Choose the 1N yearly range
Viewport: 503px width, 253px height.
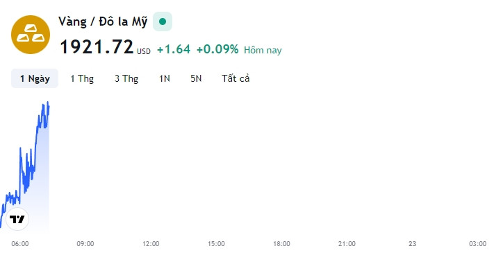[x=165, y=78]
